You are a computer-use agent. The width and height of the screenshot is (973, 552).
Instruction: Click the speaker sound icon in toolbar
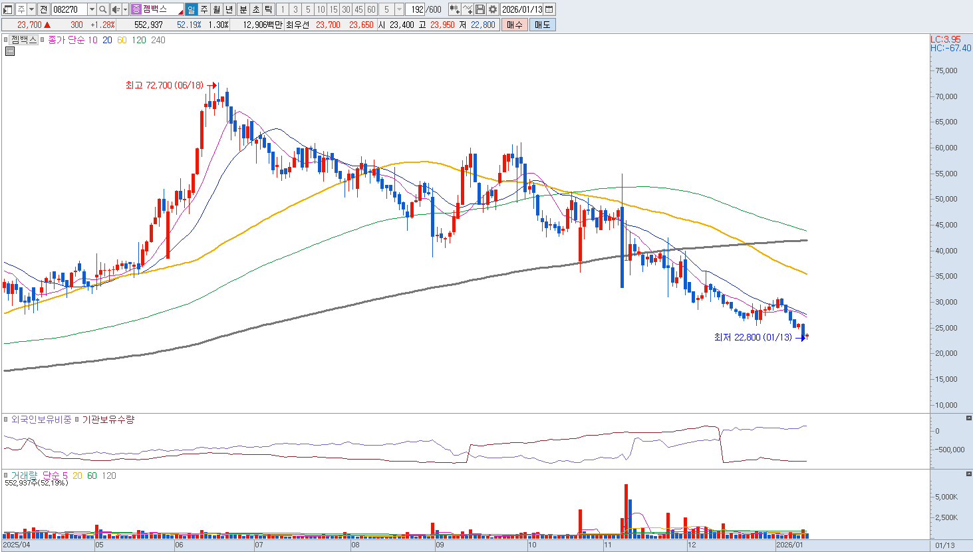click(116, 9)
